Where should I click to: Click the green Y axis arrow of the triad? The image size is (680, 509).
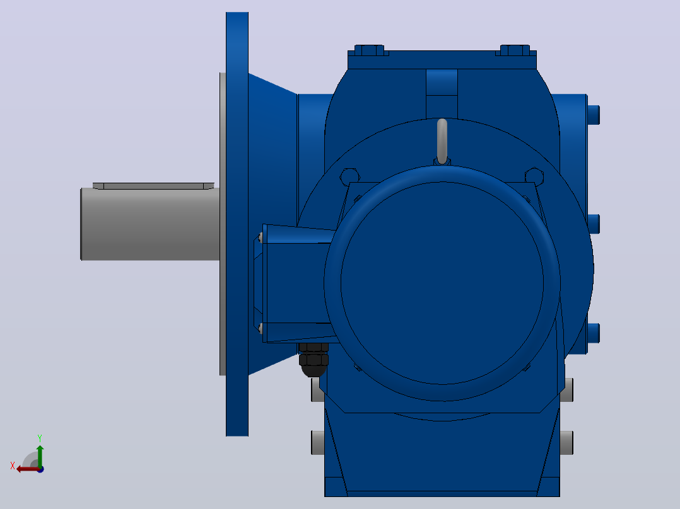point(40,455)
